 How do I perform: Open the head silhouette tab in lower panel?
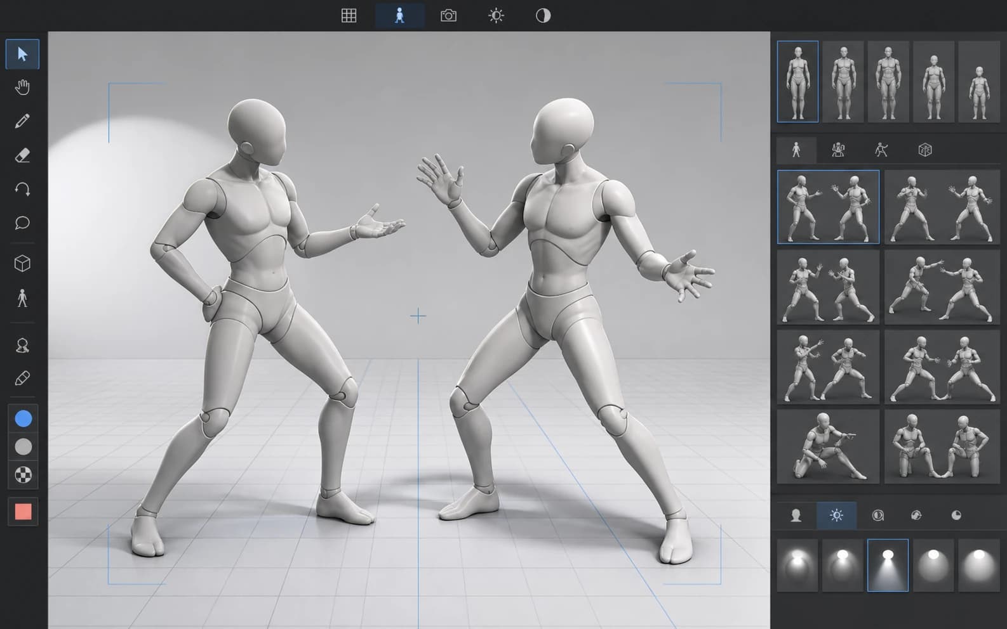(x=796, y=516)
